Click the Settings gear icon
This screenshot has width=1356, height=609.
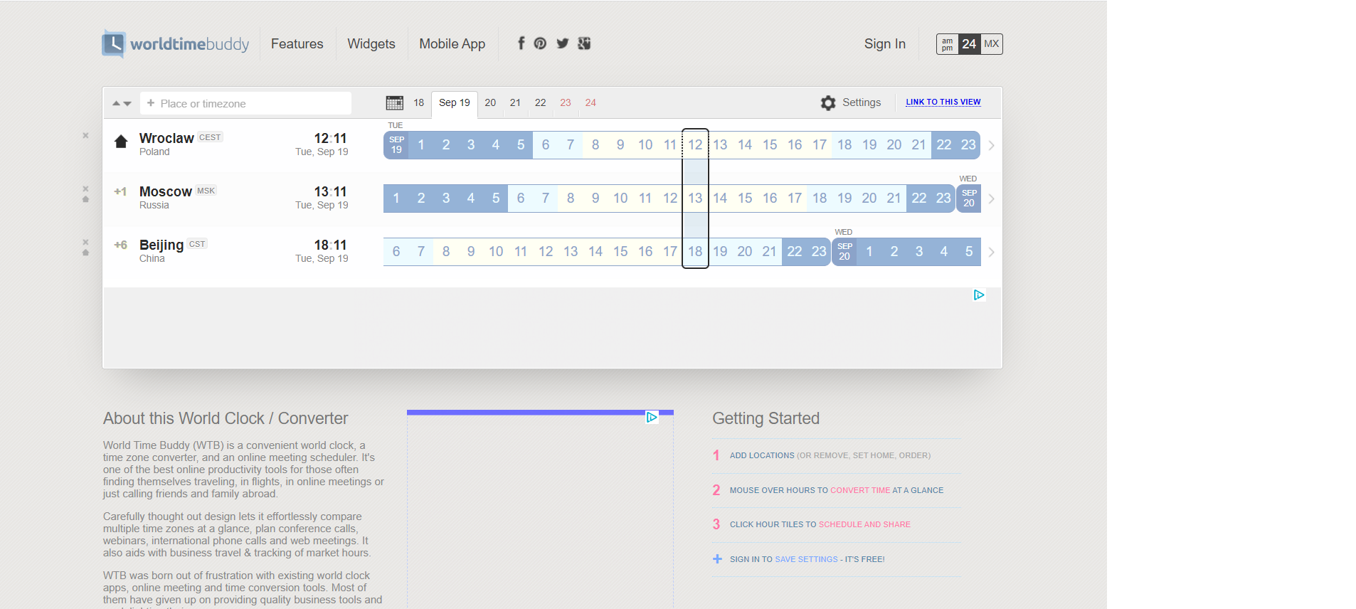point(828,102)
